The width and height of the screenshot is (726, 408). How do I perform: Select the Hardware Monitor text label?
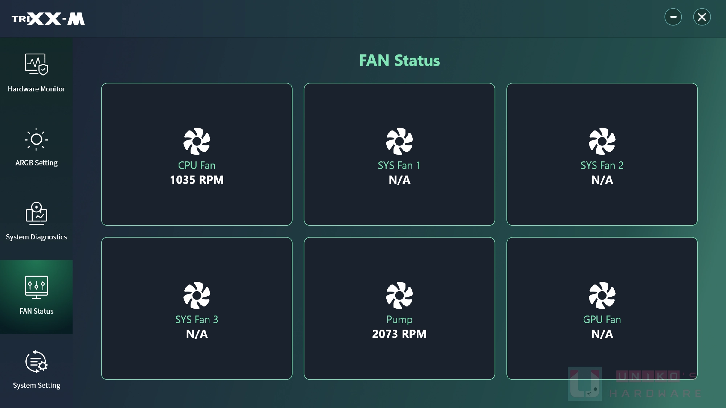[x=36, y=89]
